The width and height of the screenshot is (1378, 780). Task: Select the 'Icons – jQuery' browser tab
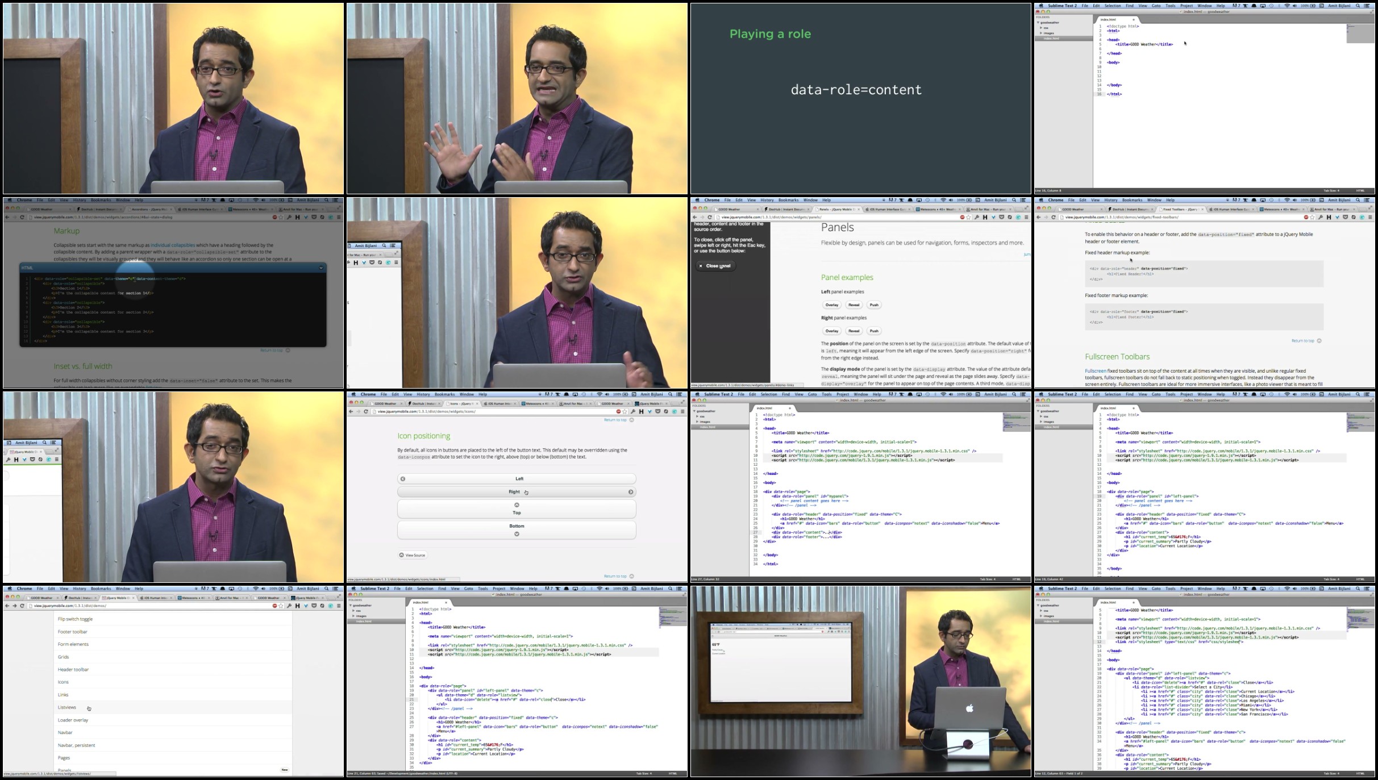click(x=462, y=403)
